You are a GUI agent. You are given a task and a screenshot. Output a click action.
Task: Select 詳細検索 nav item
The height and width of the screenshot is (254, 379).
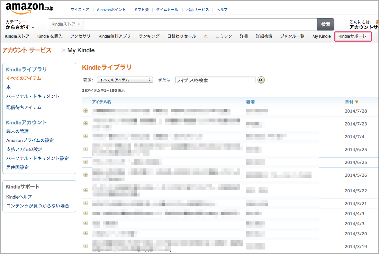(264, 36)
